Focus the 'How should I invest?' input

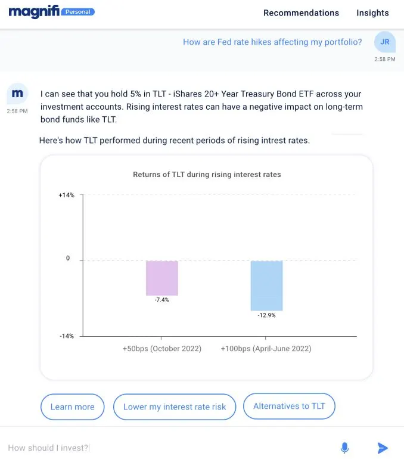[167, 448]
